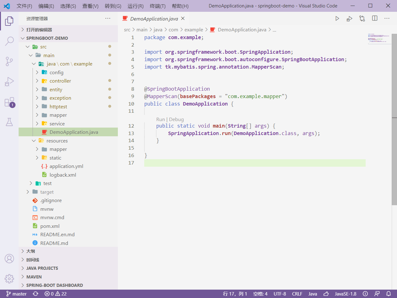Open the 查看(V) menu

[90, 6]
